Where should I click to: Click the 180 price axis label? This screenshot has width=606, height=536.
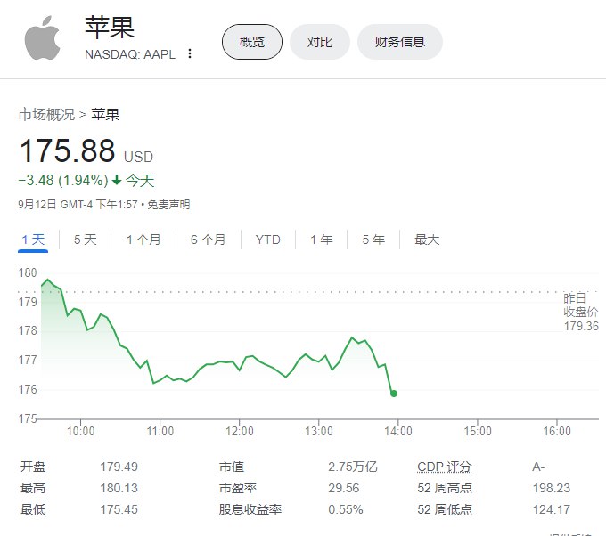tap(28, 272)
